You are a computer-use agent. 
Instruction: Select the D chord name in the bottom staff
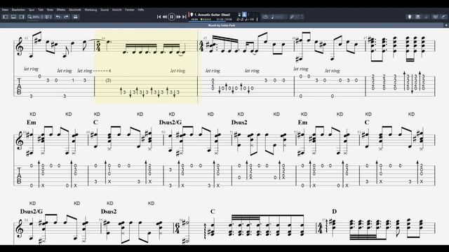(x=334, y=211)
